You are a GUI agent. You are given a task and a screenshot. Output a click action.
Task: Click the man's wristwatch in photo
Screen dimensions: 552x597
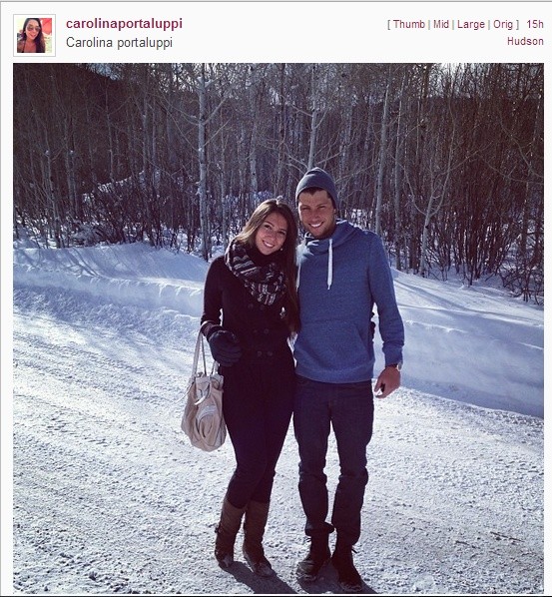[x=394, y=366]
